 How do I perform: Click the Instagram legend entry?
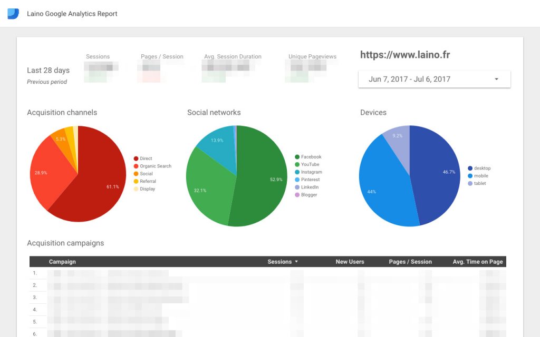click(308, 172)
